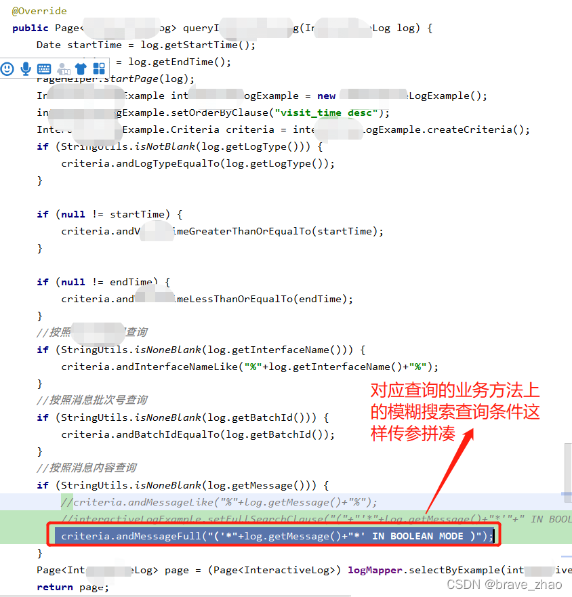Open the T-shirt skin selector icon
Image resolution: width=572 pixels, height=597 pixels.
click(x=81, y=68)
